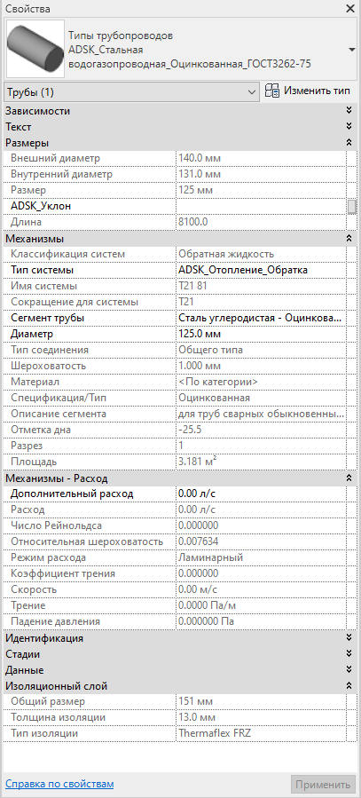Click the Трение value 0.0000 Па/м
Viewport: 361px width, 798px height.
[260, 605]
